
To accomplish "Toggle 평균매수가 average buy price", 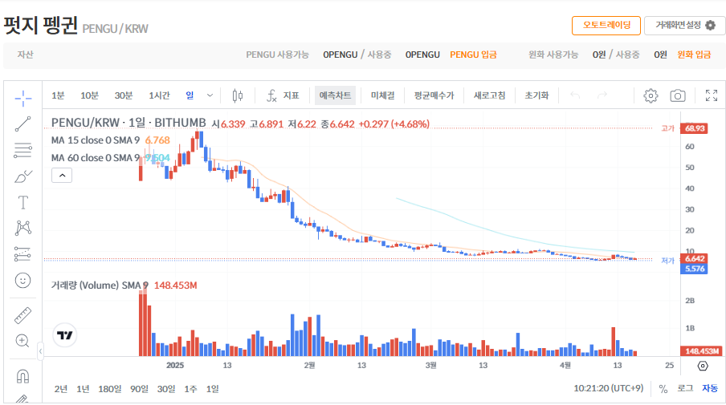I will (x=434, y=95).
